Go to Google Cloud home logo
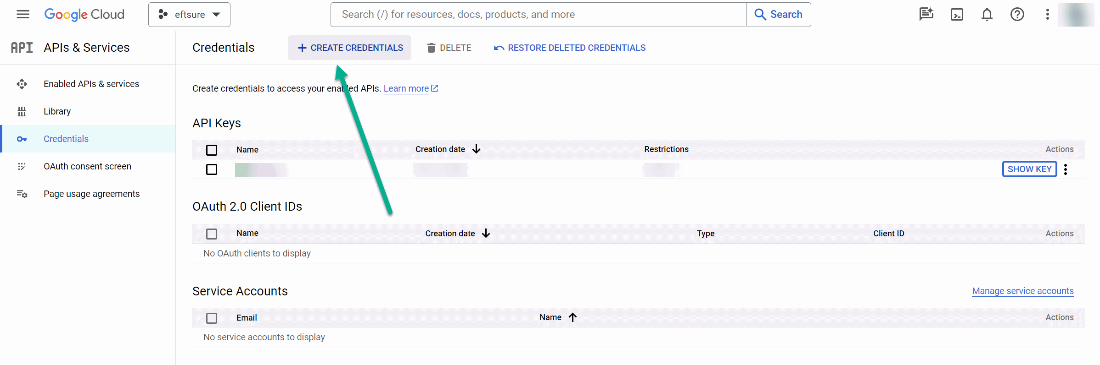This screenshot has width=1100, height=365. pos(84,15)
